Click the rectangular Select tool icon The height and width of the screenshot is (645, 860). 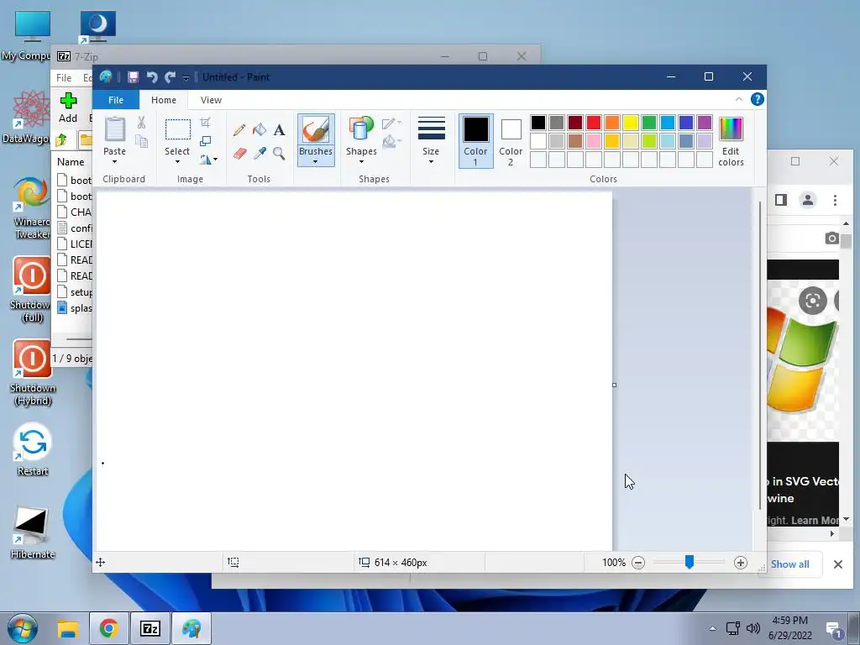point(178,129)
